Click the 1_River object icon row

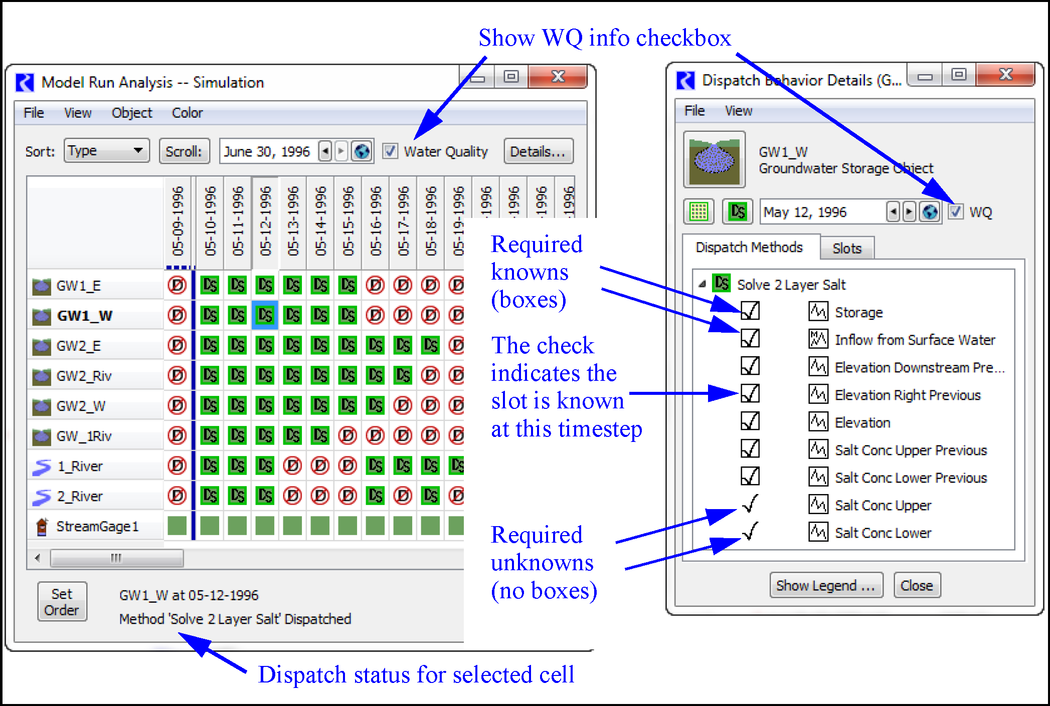click(x=42, y=466)
